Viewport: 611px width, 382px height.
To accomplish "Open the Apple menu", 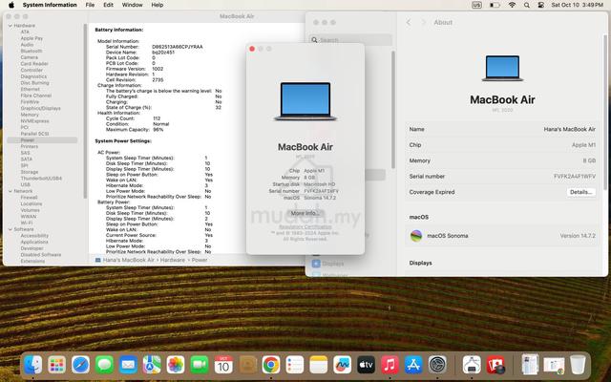I will [x=11, y=5].
